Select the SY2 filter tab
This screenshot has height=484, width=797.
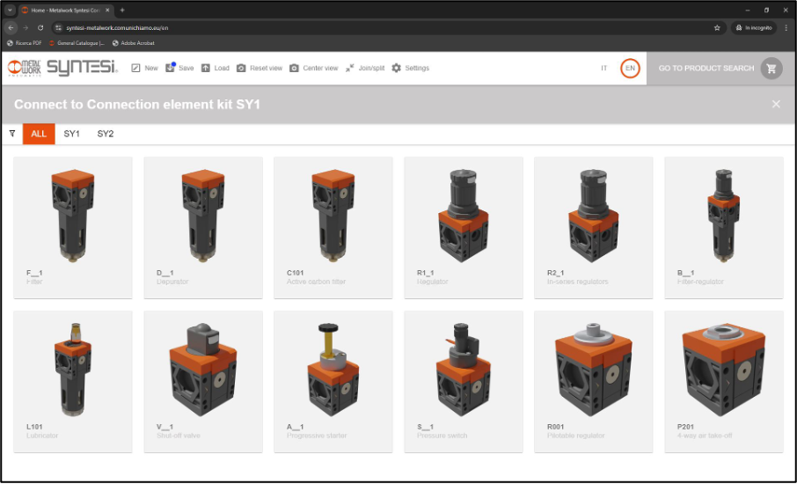coord(106,134)
